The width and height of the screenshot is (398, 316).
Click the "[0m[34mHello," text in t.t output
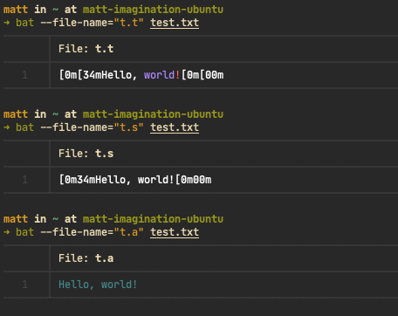(x=98, y=75)
